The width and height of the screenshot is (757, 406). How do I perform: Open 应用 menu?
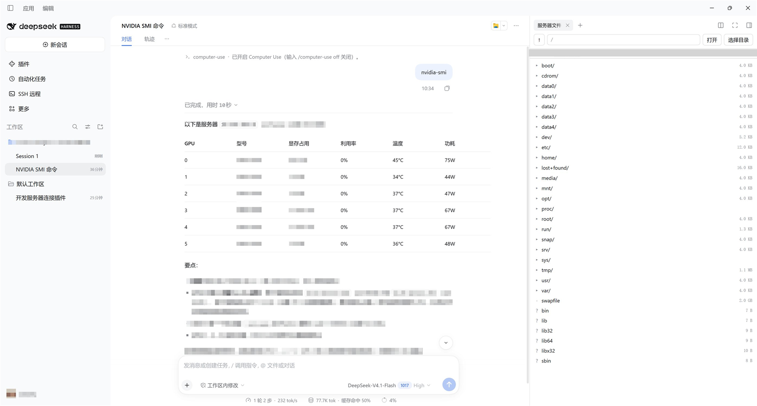click(28, 8)
